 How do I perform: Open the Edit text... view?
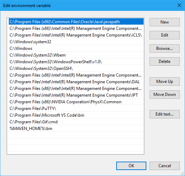coord(165,114)
